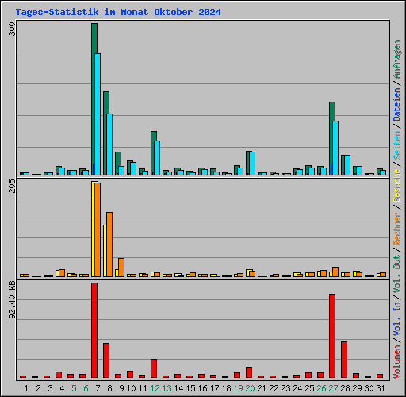Screen dimensions: 406x397
Task: Click green weekend day label '20'
Action: (x=250, y=388)
